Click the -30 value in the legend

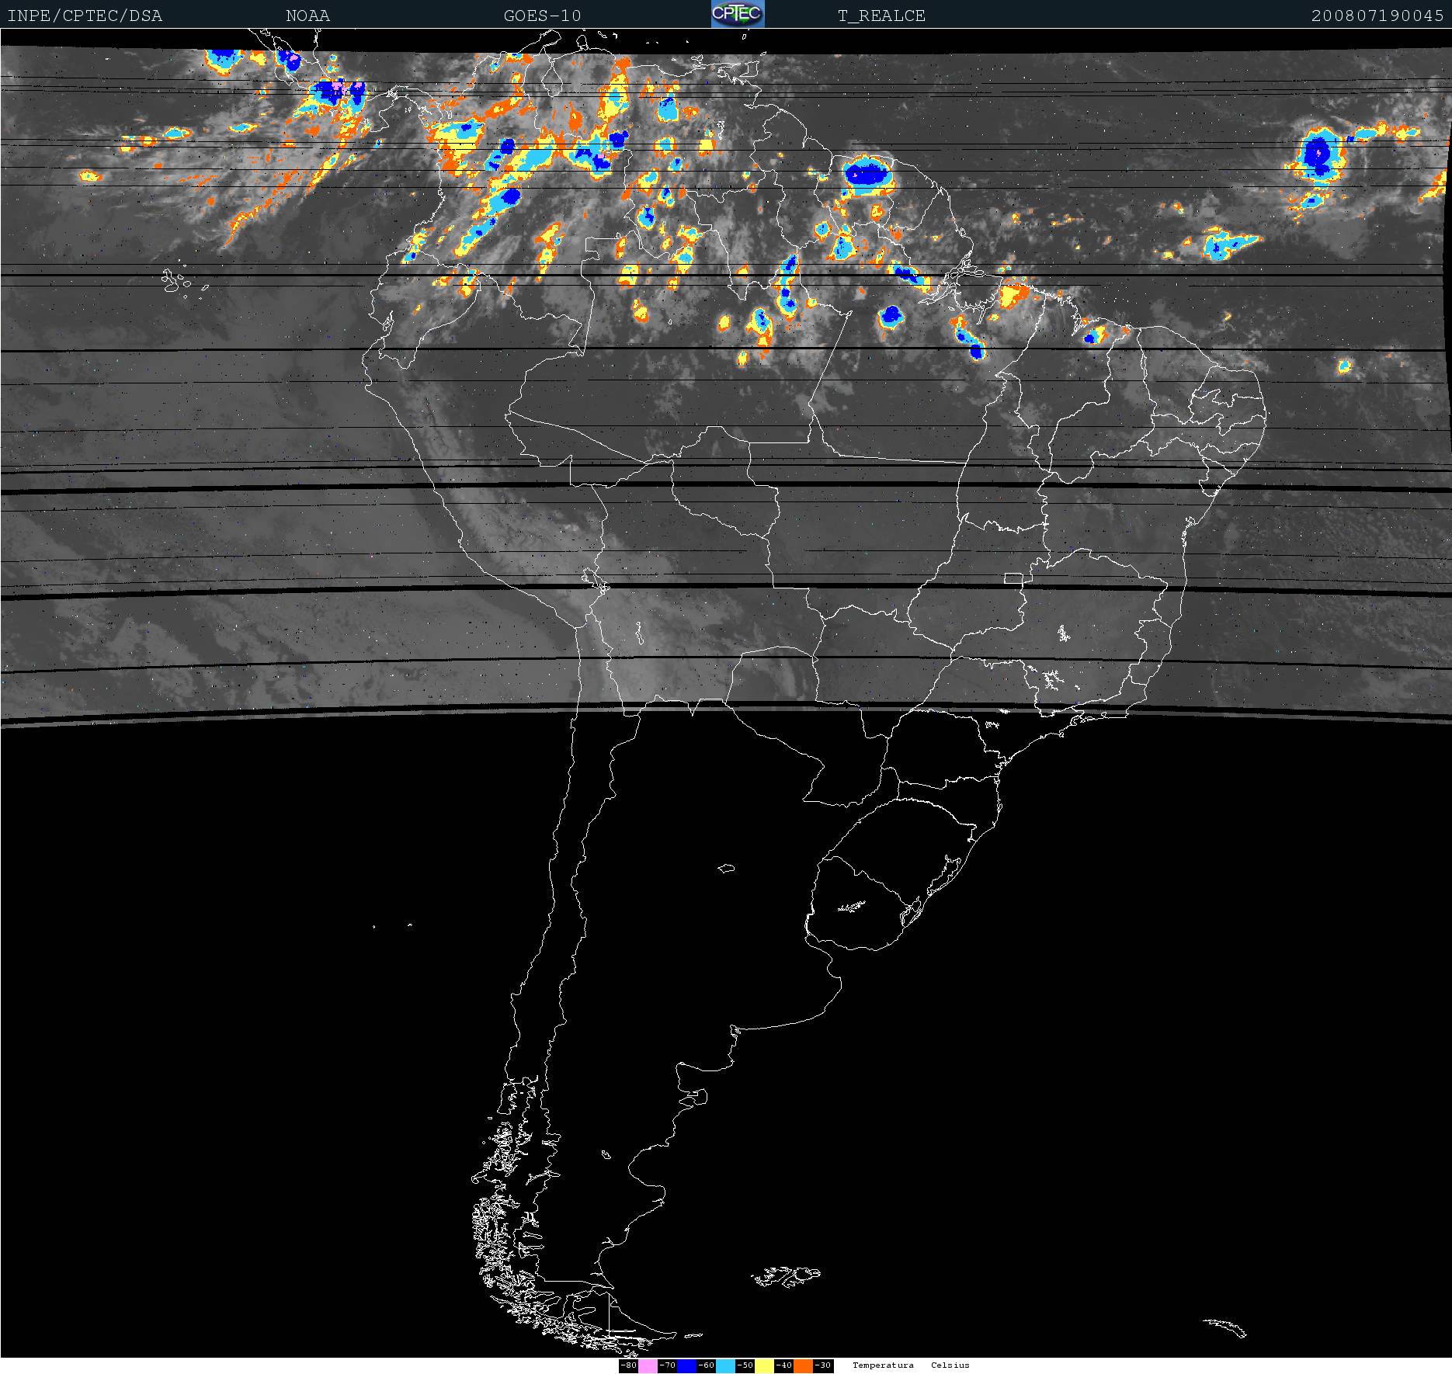pyautogui.click(x=823, y=1365)
